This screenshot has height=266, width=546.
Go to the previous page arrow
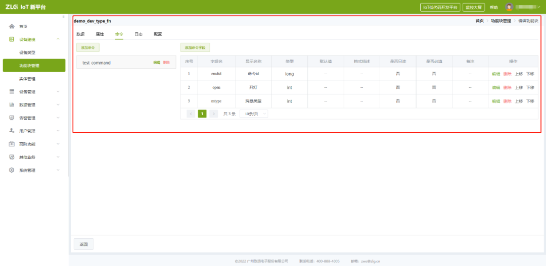click(191, 114)
